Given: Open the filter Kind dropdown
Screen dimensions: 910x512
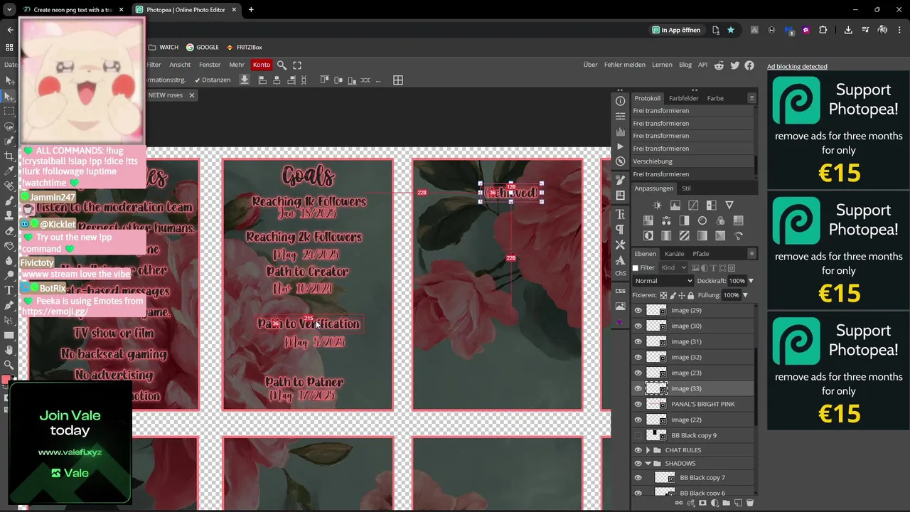Looking at the screenshot, I should 673,268.
